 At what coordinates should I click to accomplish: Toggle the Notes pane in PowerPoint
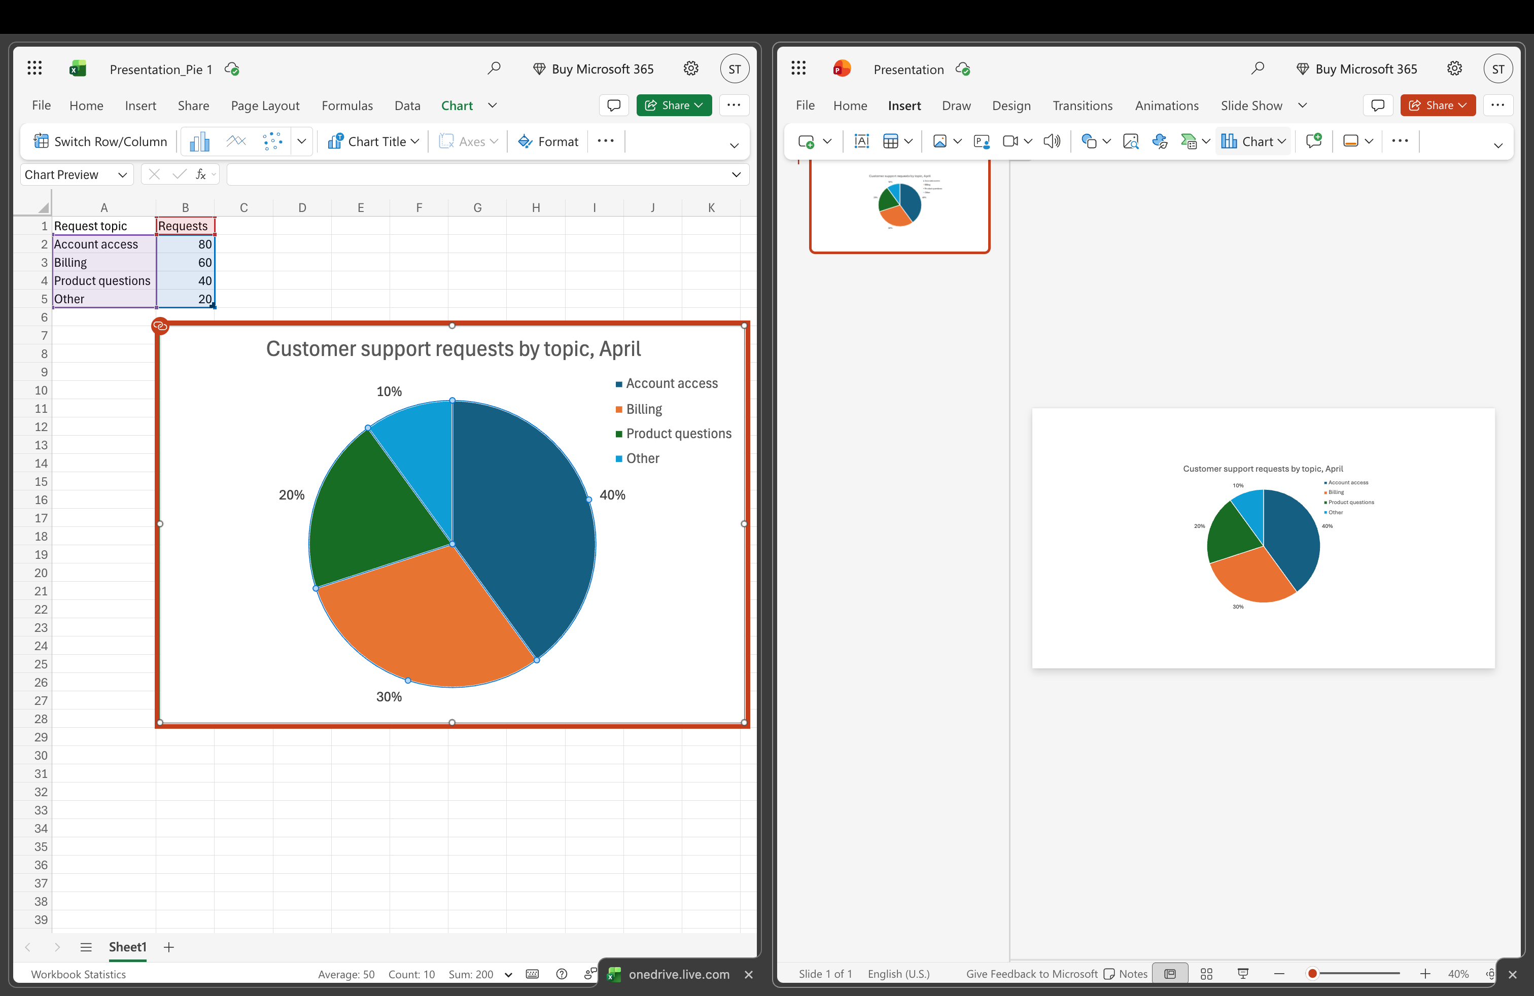click(1125, 974)
